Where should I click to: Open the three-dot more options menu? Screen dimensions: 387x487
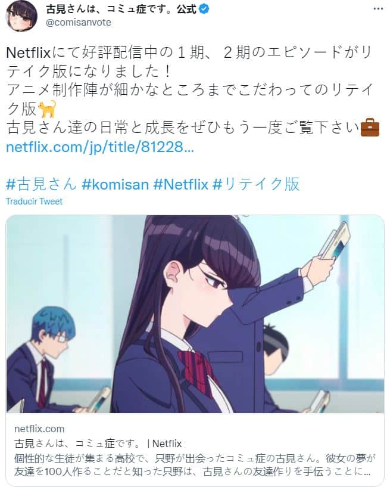click(x=378, y=9)
